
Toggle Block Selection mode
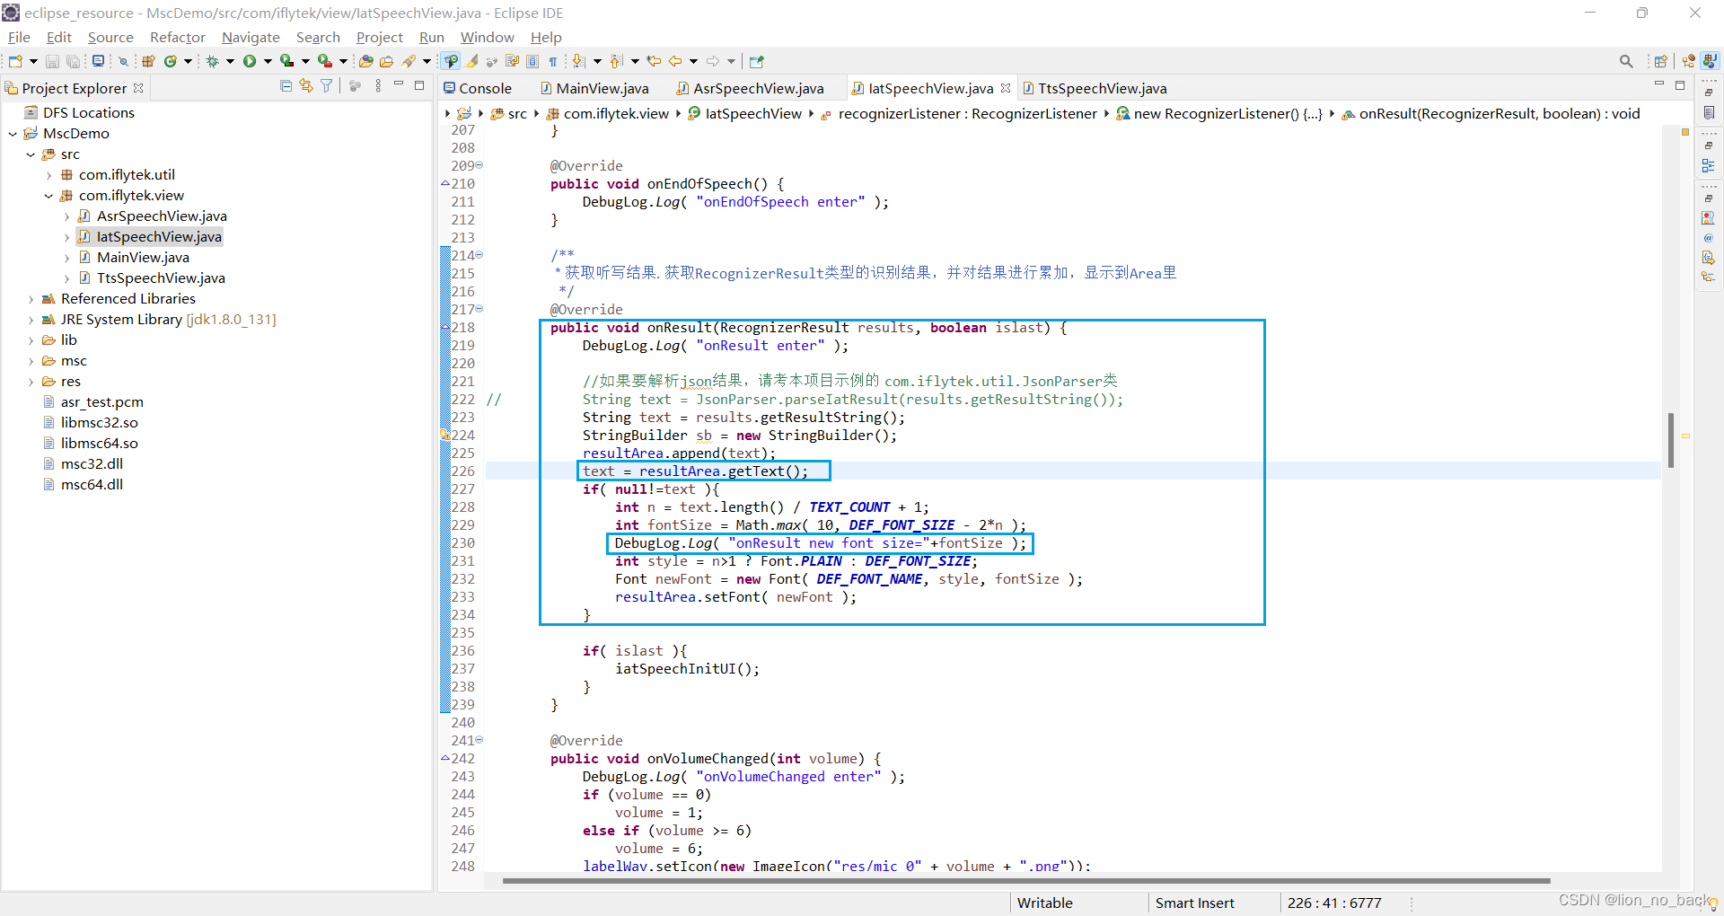pyautogui.click(x=532, y=61)
